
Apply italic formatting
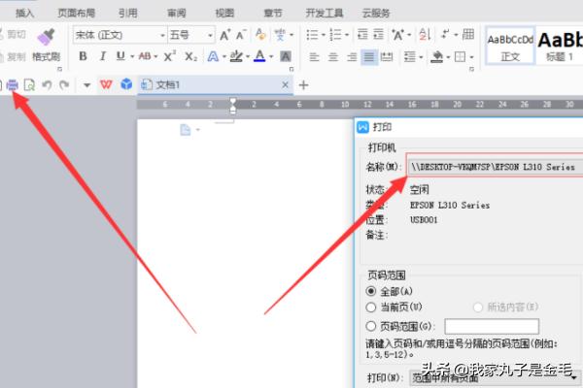pyautogui.click(x=101, y=57)
